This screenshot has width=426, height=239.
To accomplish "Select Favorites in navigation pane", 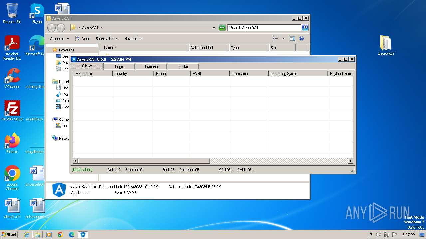I will [x=66, y=50].
